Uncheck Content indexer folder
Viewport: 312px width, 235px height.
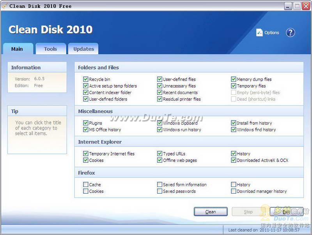pos(85,93)
